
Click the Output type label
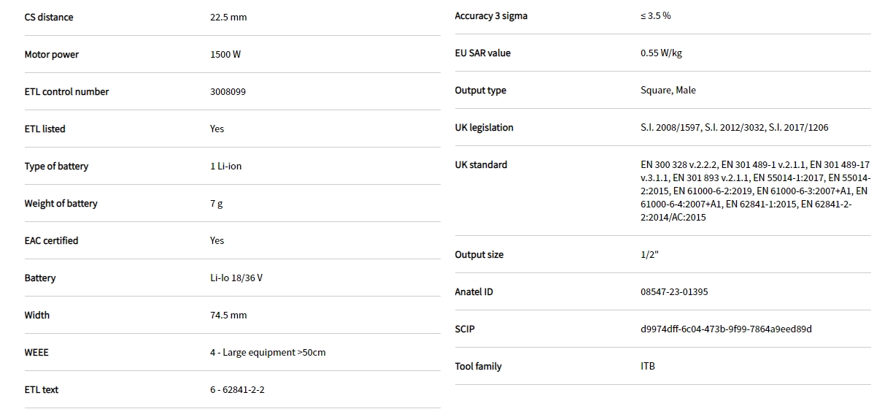pos(480,91)
